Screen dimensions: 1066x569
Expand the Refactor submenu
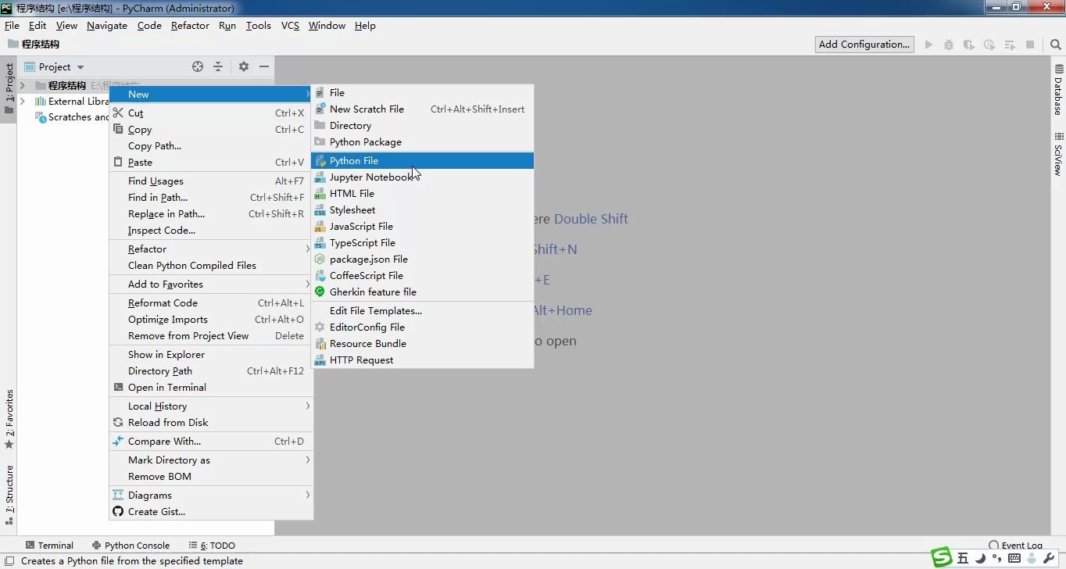(x=308, y=249)
